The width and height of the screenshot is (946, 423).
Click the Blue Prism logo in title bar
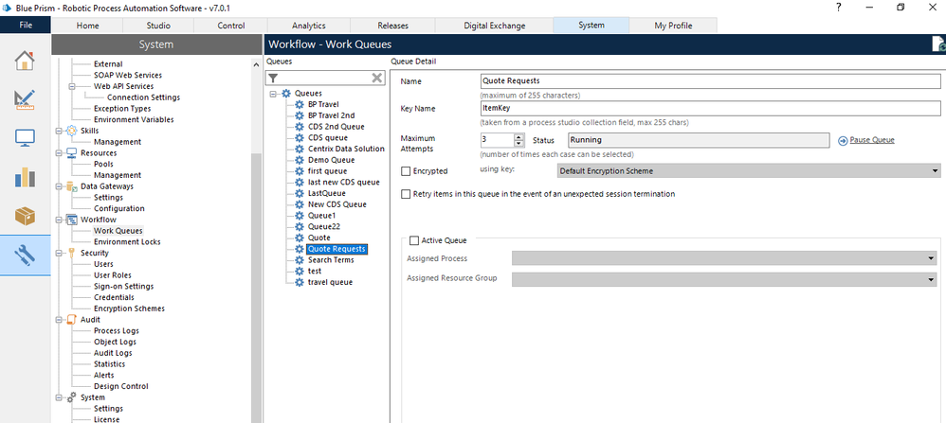(8, 8)
